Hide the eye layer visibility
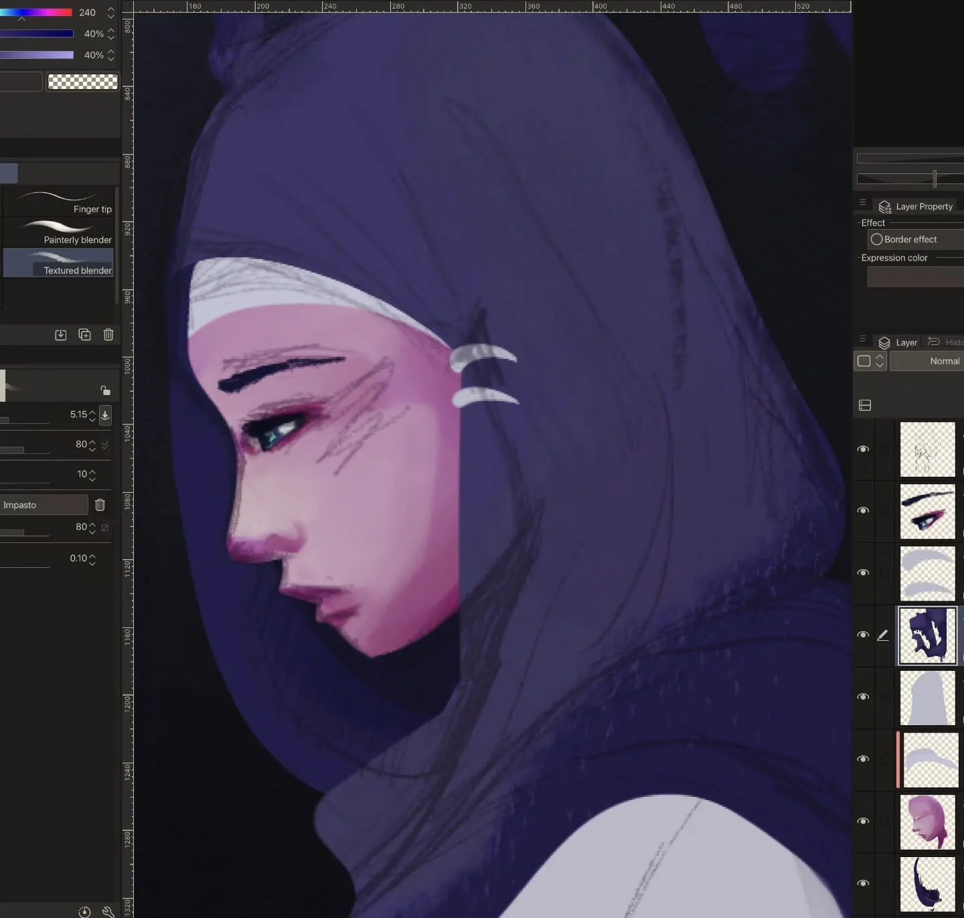This screenshot has width=964, height=918. pyautogui.click(x=863, y=510)
